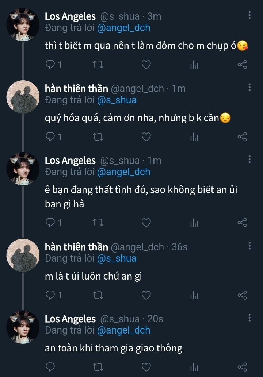Open more options menu on the last tweet

click(x=249, y=318)
